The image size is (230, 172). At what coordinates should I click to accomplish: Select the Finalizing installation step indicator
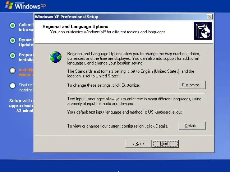point(13,86)
